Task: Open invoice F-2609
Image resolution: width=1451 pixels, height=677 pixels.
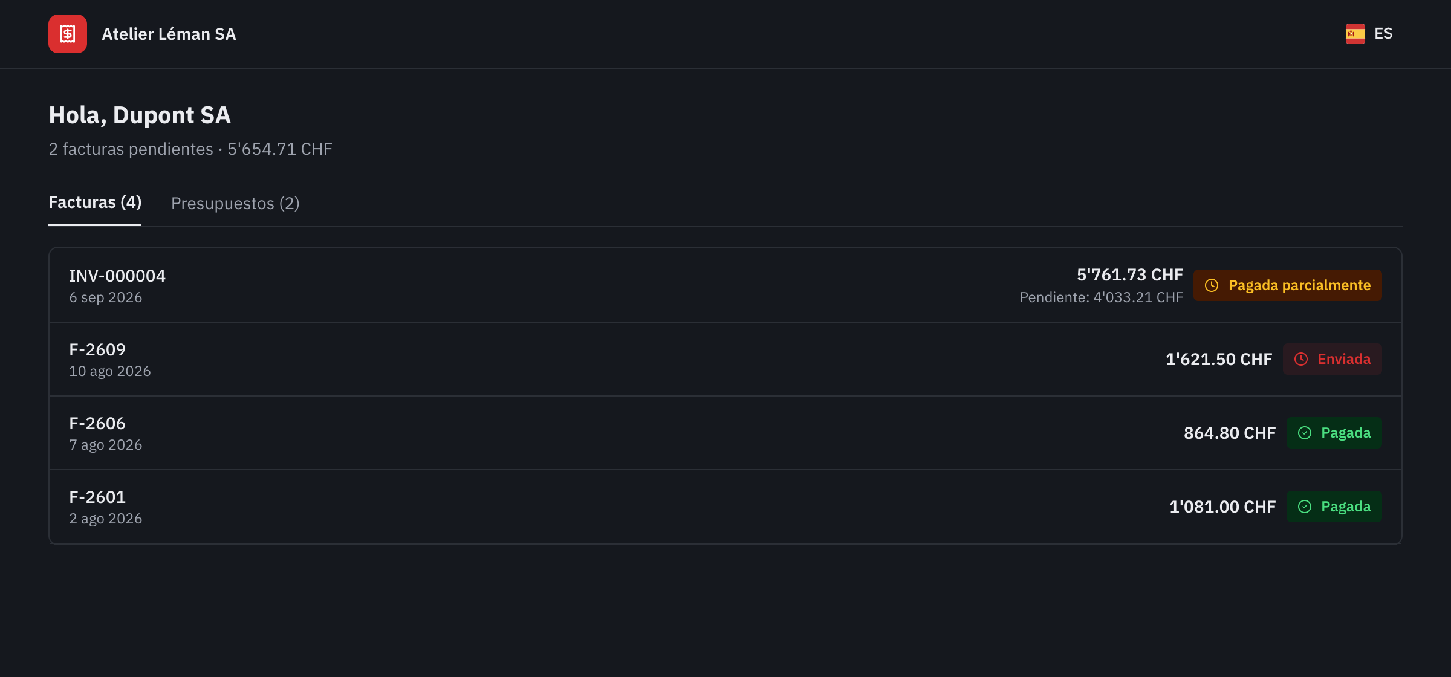Action: click(x=725, y=359)
